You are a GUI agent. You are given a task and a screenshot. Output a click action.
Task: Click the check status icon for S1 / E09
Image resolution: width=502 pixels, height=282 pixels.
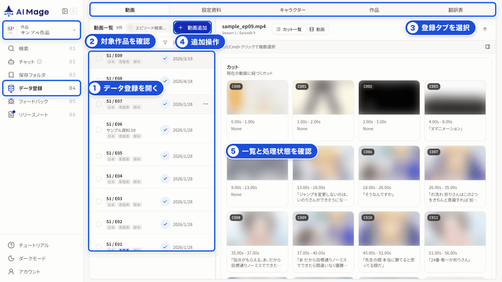coord(165,58)
